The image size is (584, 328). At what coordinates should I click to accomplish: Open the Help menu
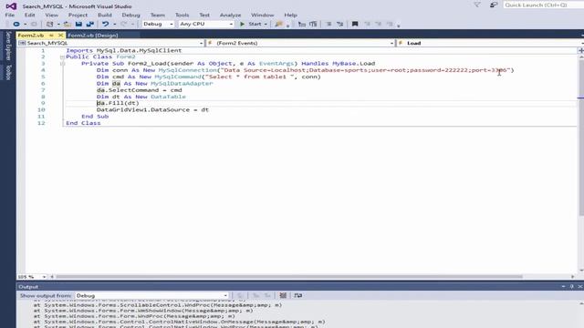[x=290, y=15]
